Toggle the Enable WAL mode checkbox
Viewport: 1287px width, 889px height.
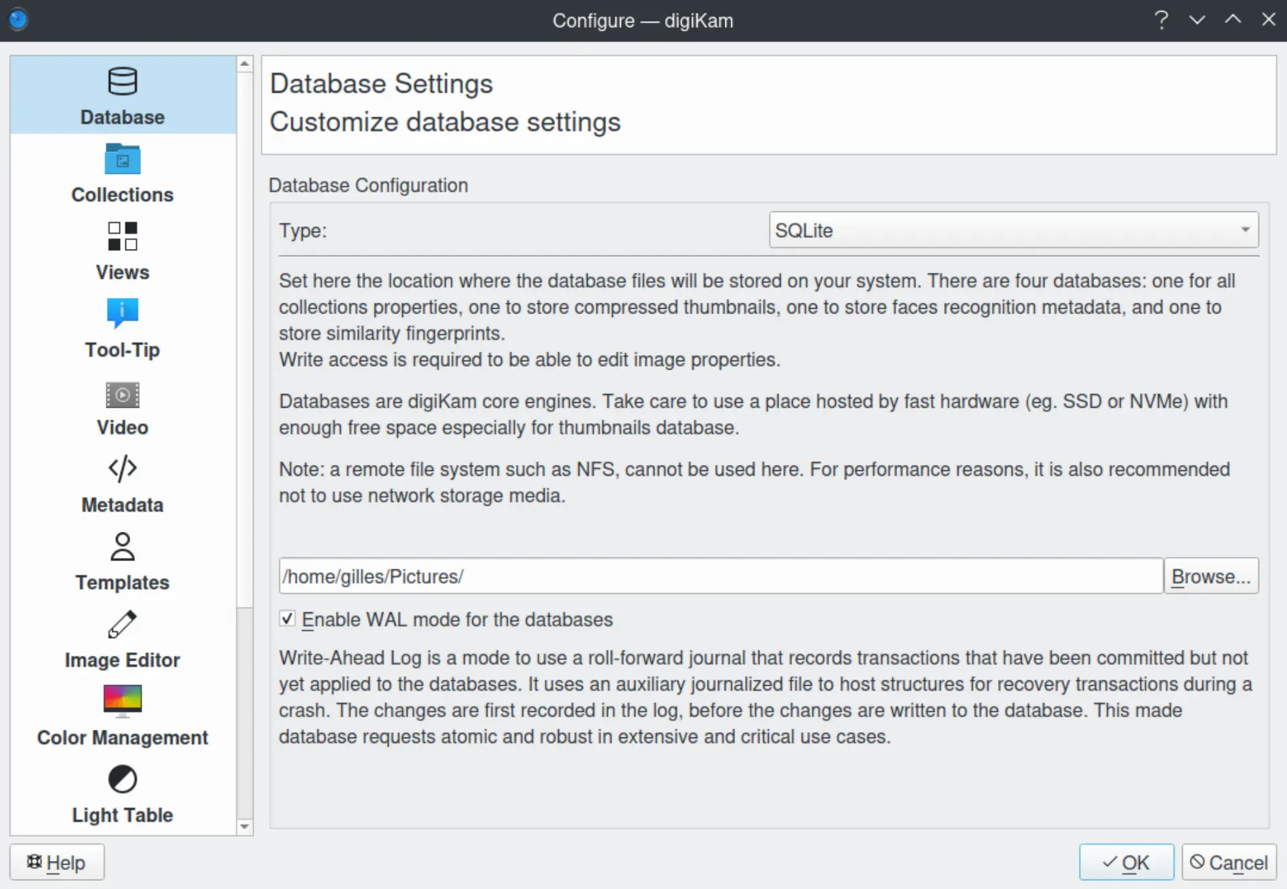287,619
